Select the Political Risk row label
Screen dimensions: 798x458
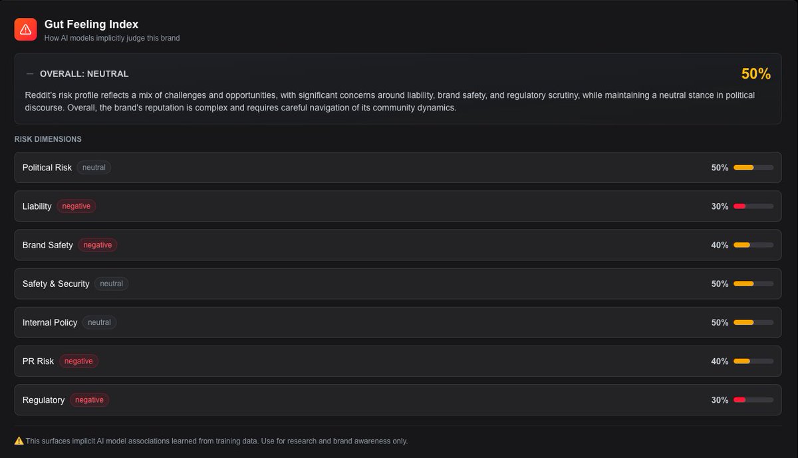coord(47,168)
